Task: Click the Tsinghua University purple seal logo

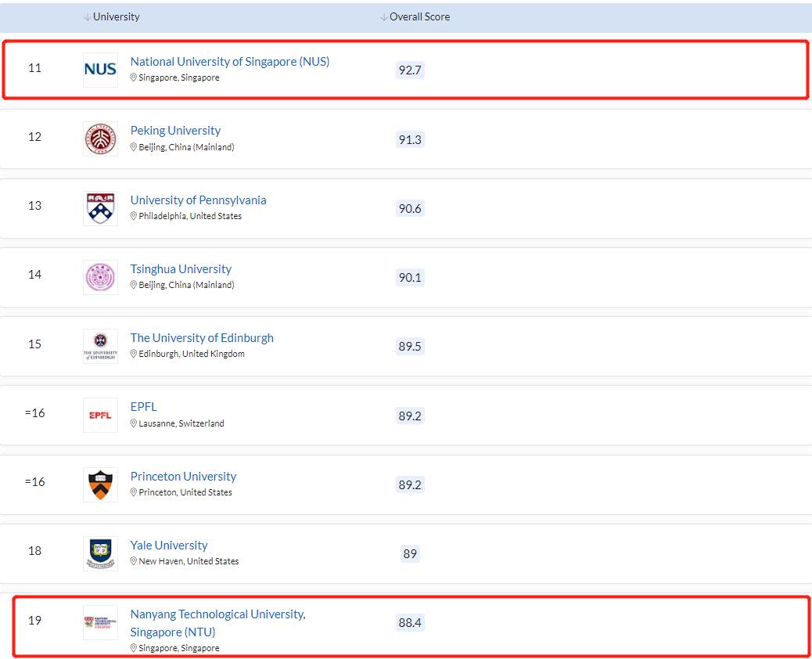Action: pos(100,277)
